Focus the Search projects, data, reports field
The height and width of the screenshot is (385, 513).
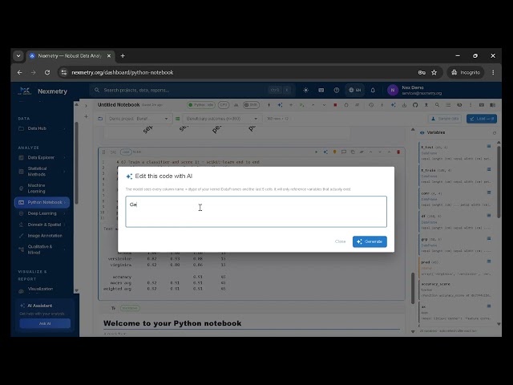192,90
